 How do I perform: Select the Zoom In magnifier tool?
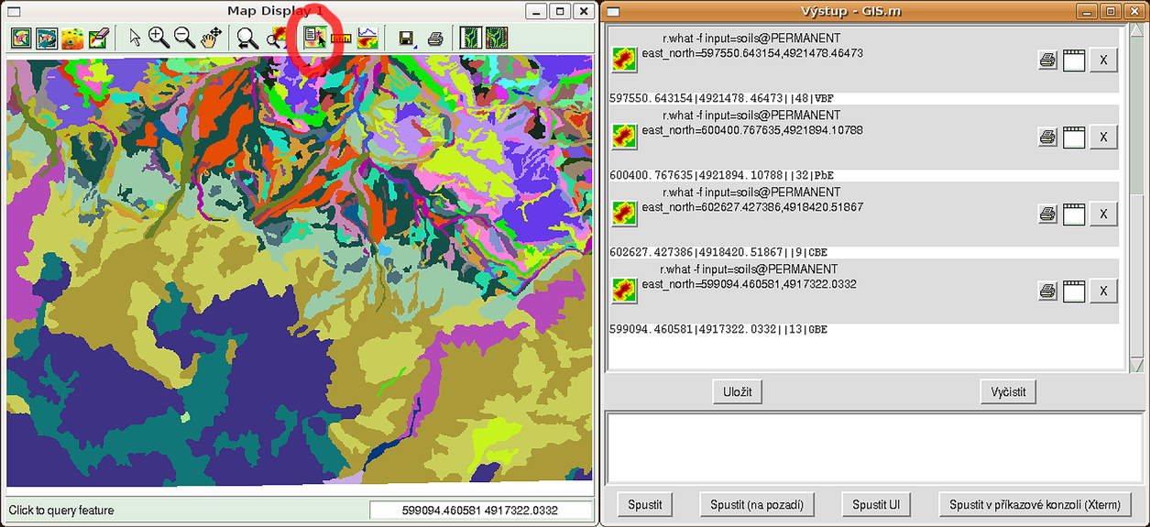click(x=159, y=38)
